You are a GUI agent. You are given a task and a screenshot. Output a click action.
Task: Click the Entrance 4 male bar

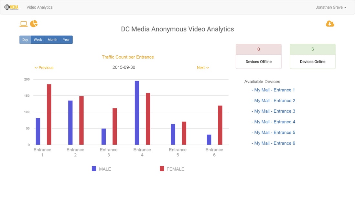click(x=137, y=113)
